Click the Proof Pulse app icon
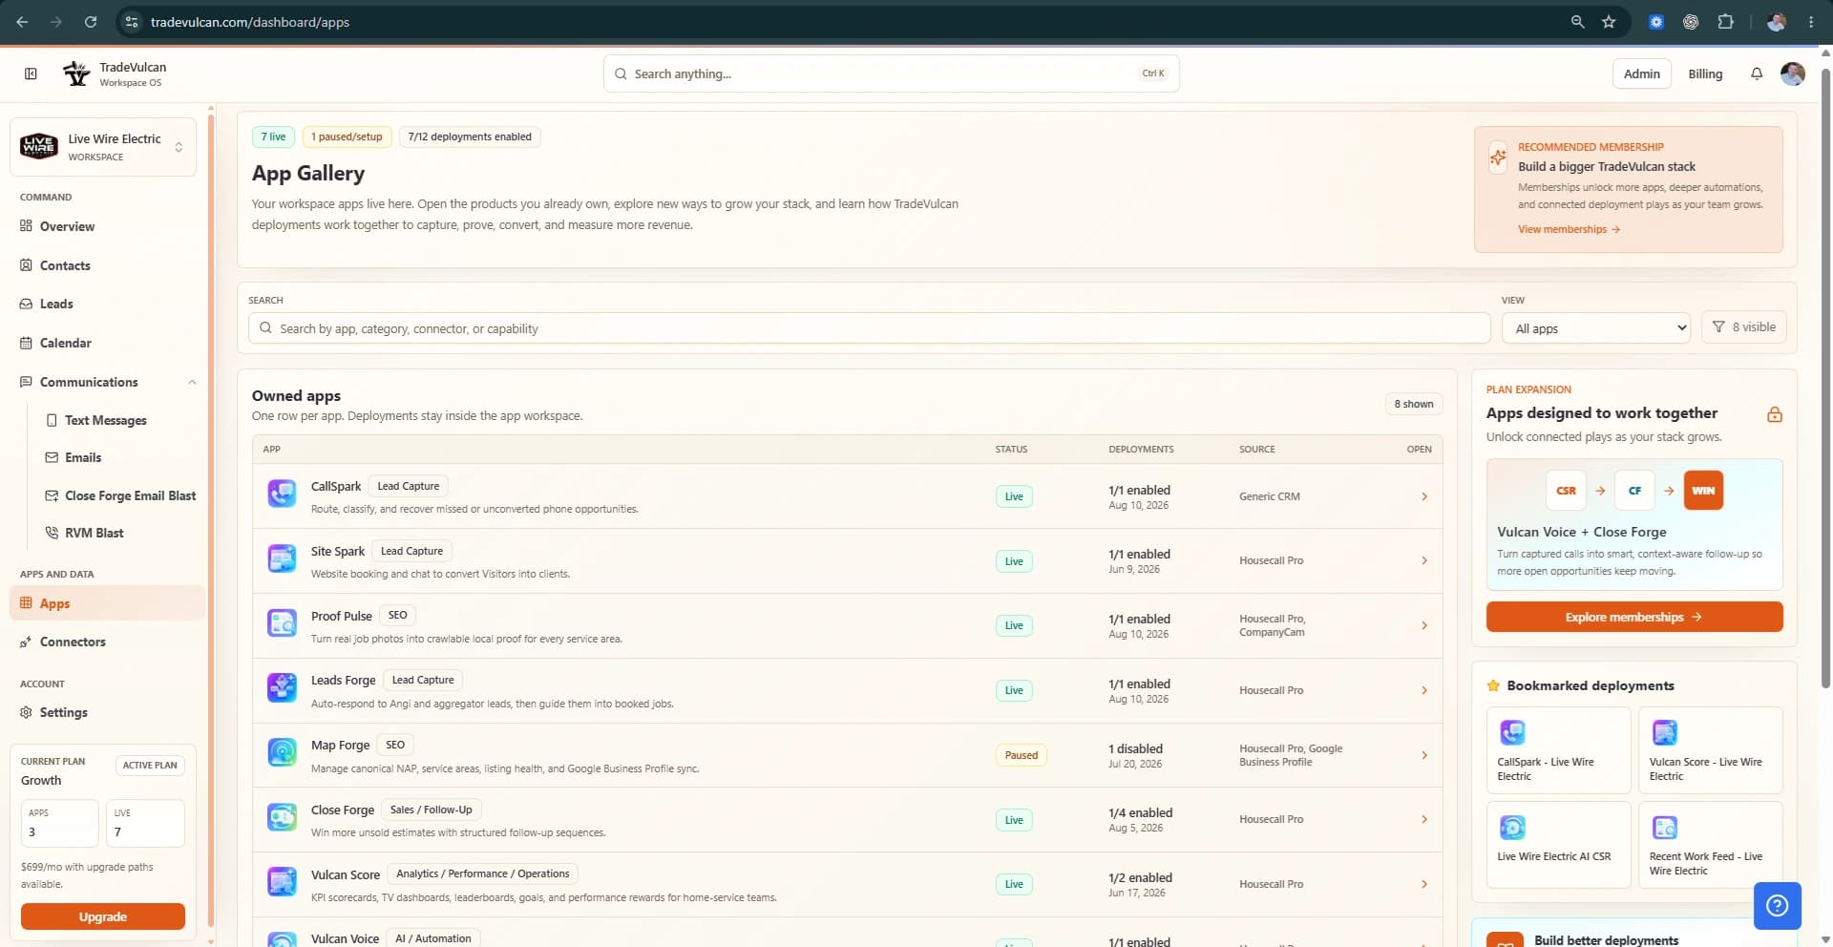Image resolution: width=1833 pixels, height=947 pixels. point(282,623)
